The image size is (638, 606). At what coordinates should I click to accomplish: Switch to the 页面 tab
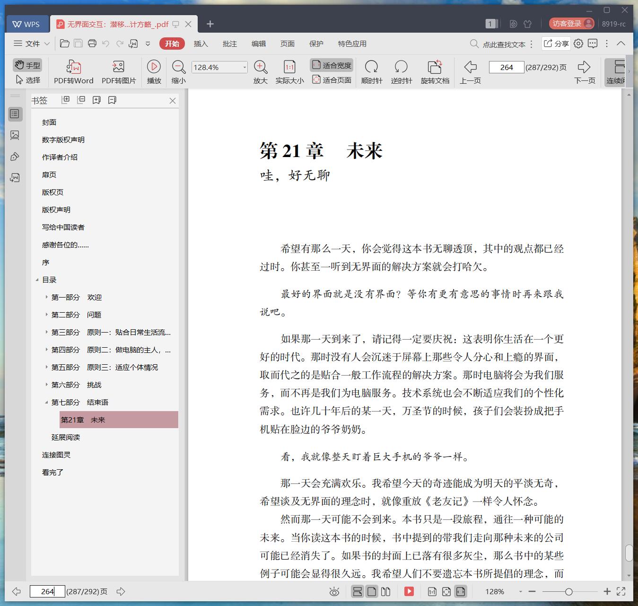click(288, 44)
